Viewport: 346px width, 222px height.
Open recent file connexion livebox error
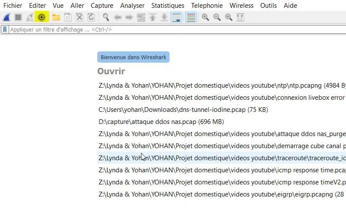(x=221, y=98)
